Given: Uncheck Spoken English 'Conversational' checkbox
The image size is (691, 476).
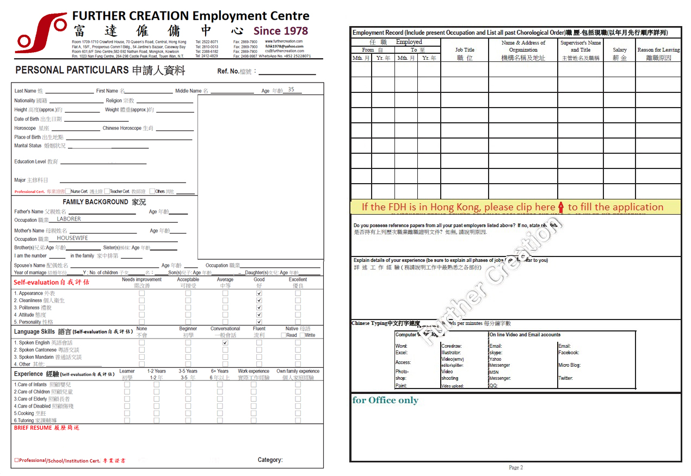Looking at the screenshot, I should click(x=225, y=343).
